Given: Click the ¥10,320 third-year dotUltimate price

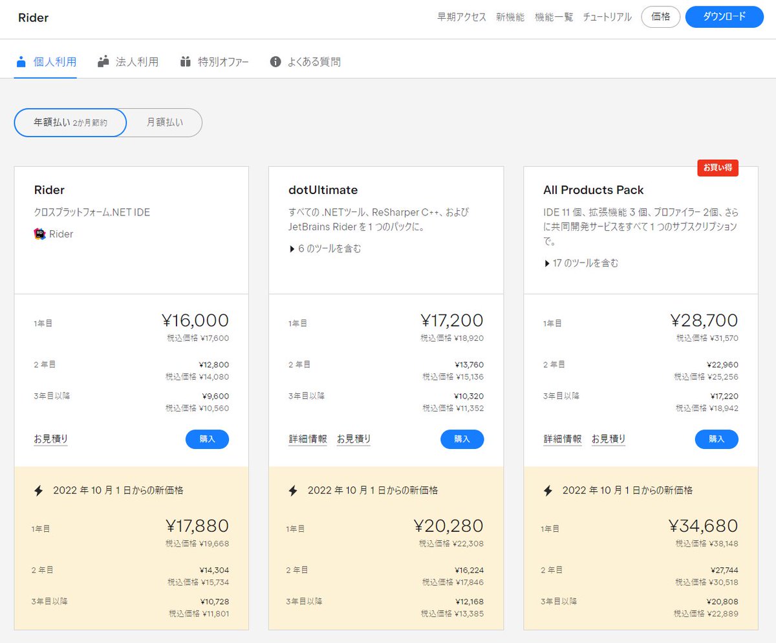Looking at the screenshot, I should (469, 397).
